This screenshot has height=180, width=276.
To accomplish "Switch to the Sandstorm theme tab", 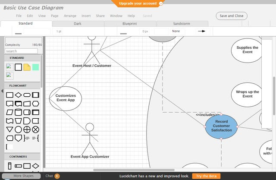I will [x=182, y=24].
